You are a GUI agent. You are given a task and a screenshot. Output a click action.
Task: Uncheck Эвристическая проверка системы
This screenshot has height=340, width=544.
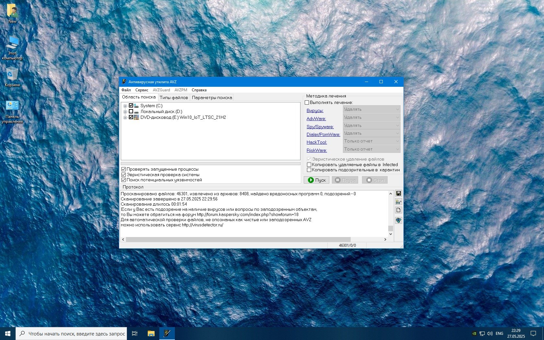tap(123, 175)
